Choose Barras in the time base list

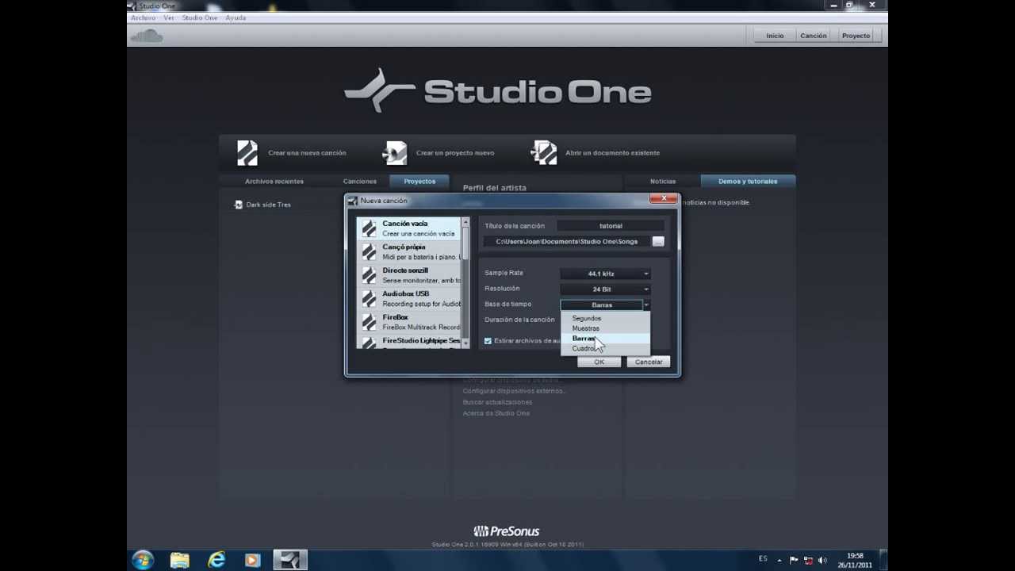(x=606, y=339)
